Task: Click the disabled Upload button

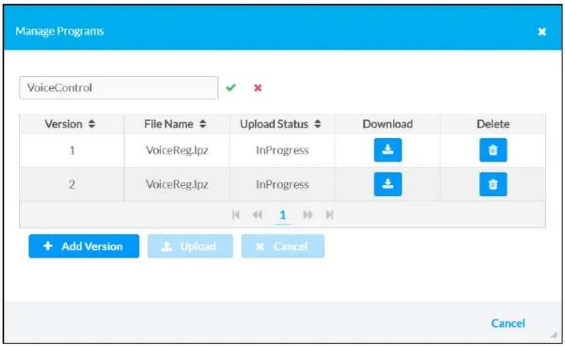Action: (190, 246)
